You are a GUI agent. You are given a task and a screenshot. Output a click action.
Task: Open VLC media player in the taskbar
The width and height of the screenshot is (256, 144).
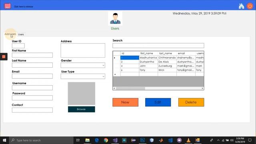[188, 140]
